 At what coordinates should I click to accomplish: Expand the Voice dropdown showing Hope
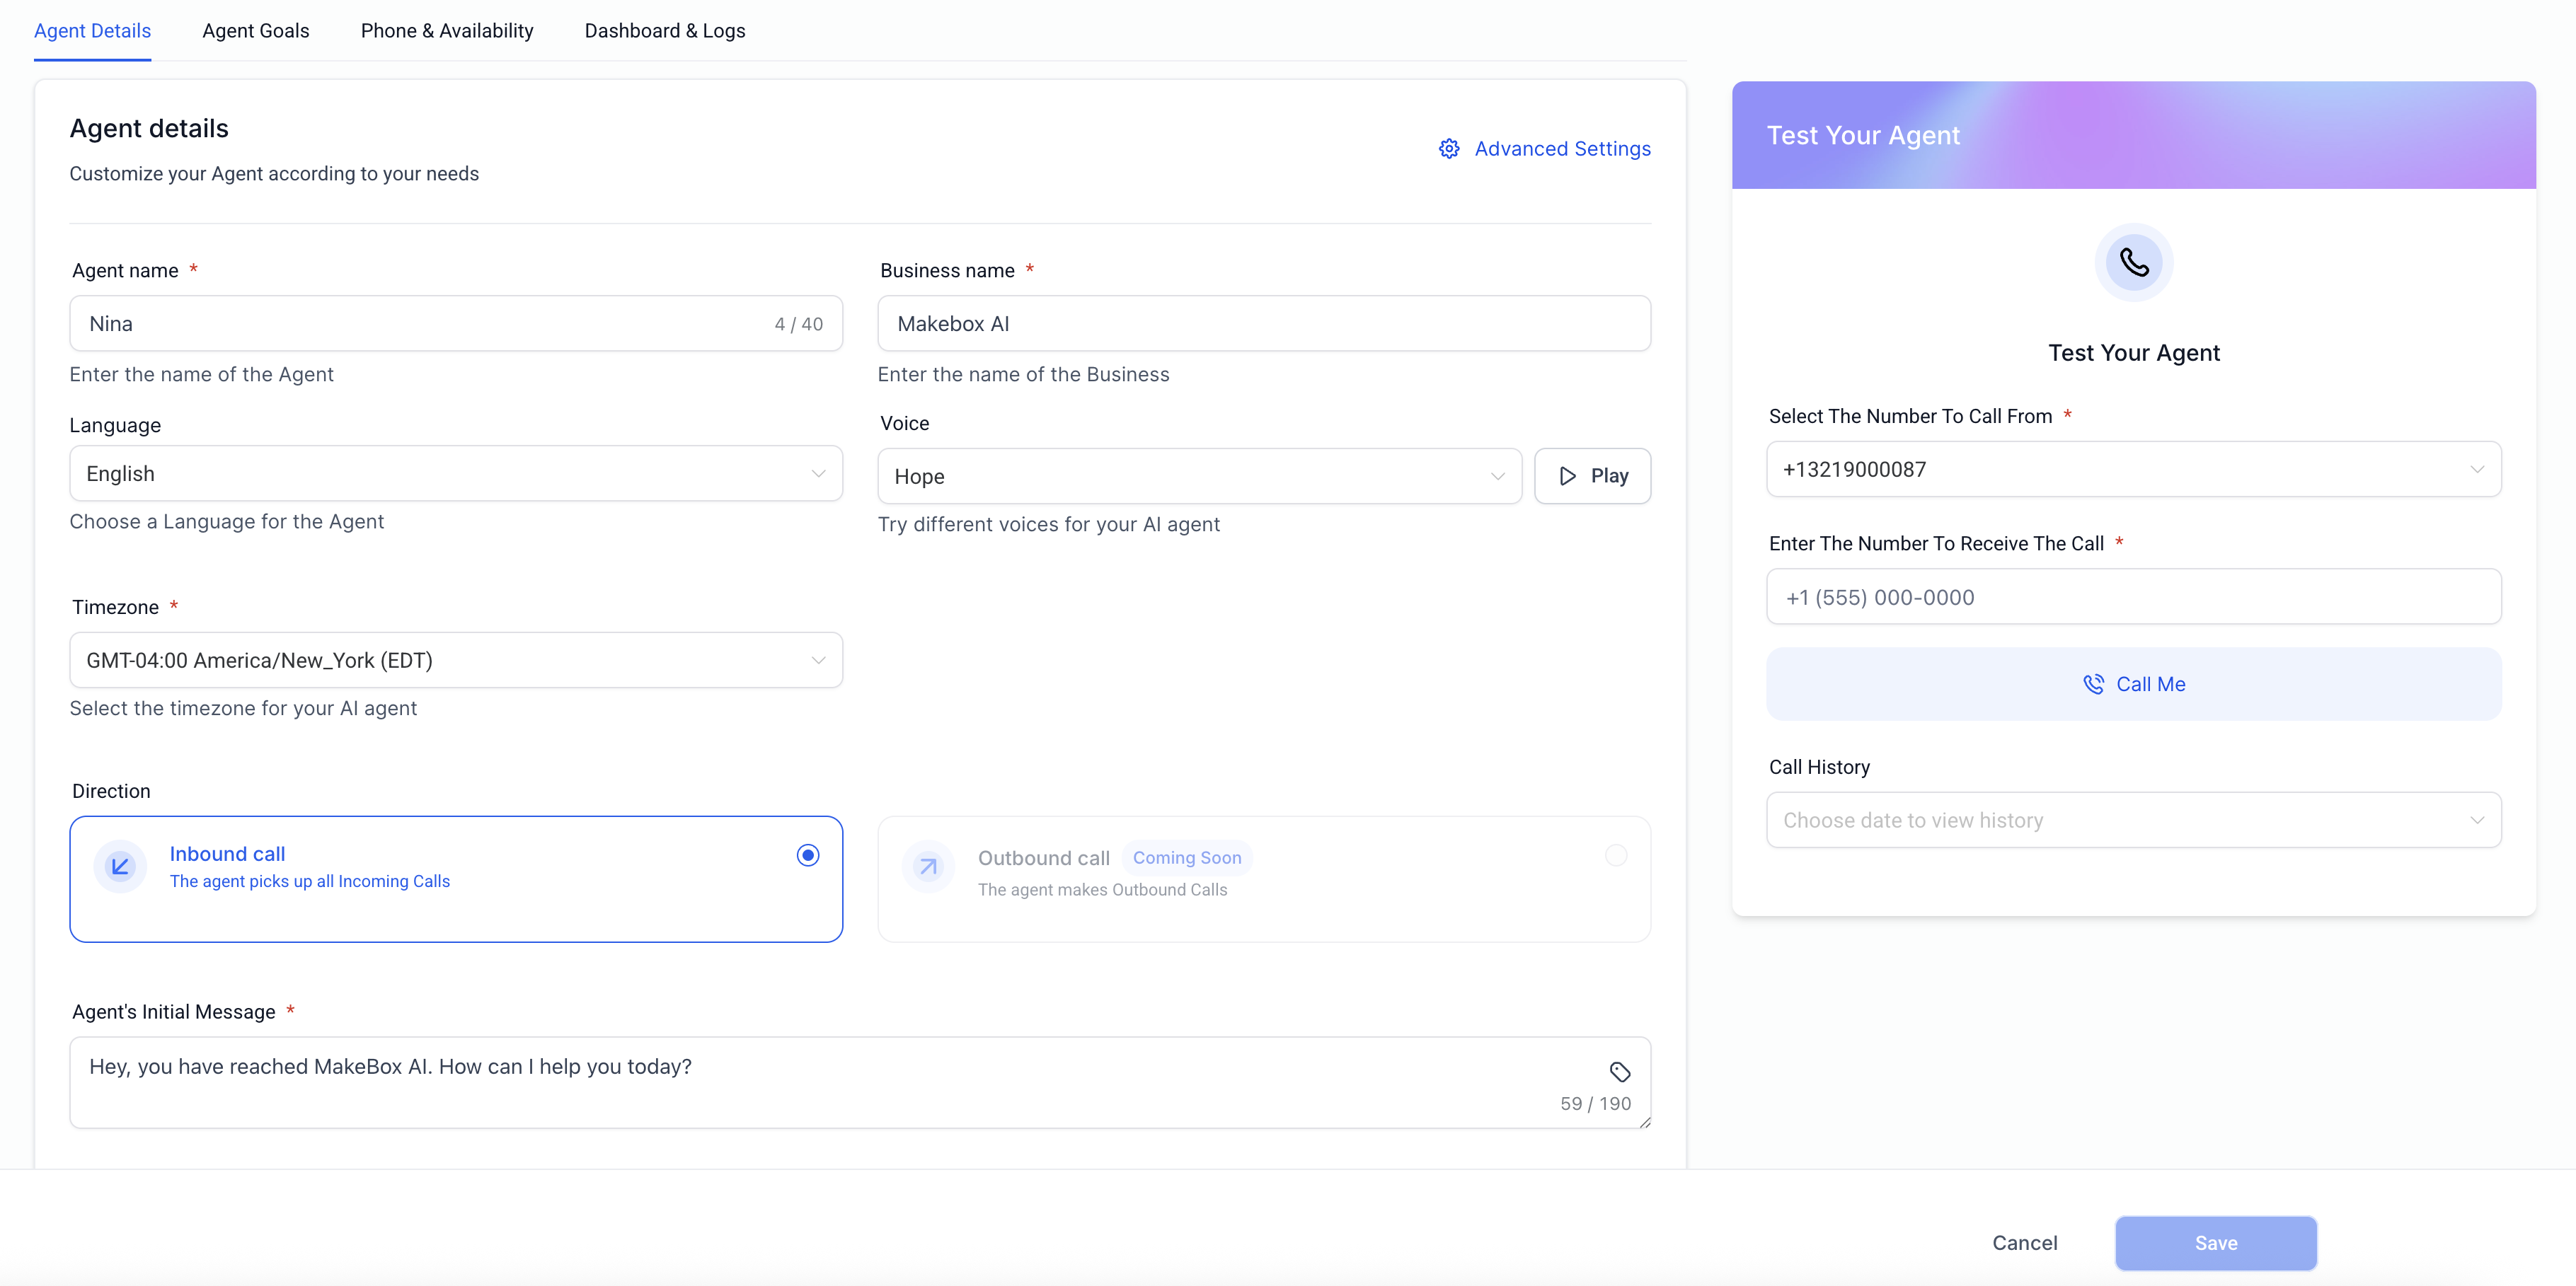1199,477
